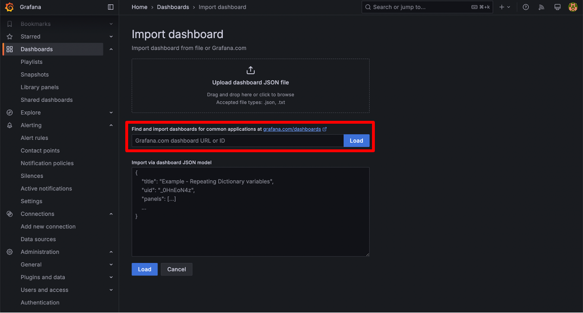Go to Alert rules

34,138
